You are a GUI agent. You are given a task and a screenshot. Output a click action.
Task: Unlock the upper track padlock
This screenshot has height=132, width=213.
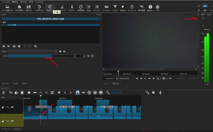[x=3, y=107]
